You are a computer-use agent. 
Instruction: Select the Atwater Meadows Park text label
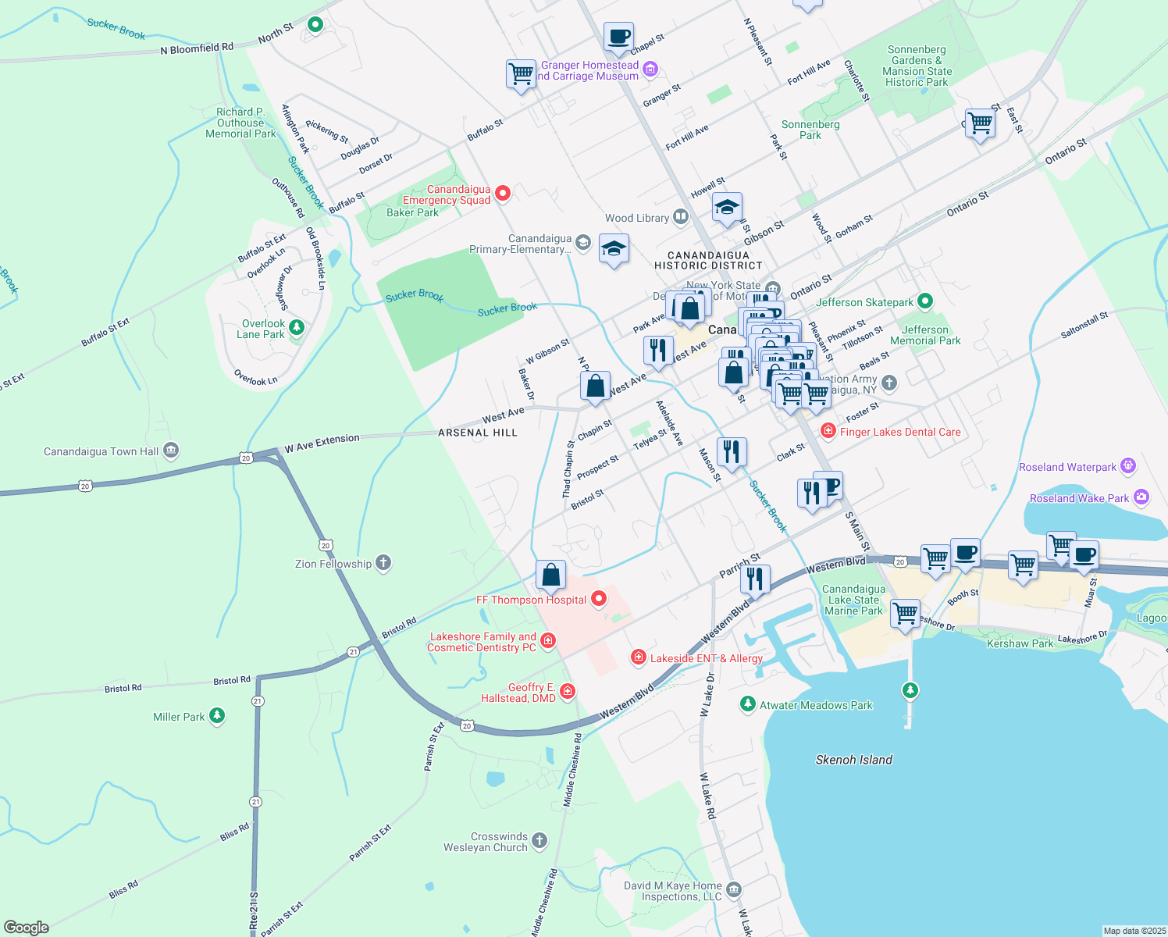pos(816,705)
